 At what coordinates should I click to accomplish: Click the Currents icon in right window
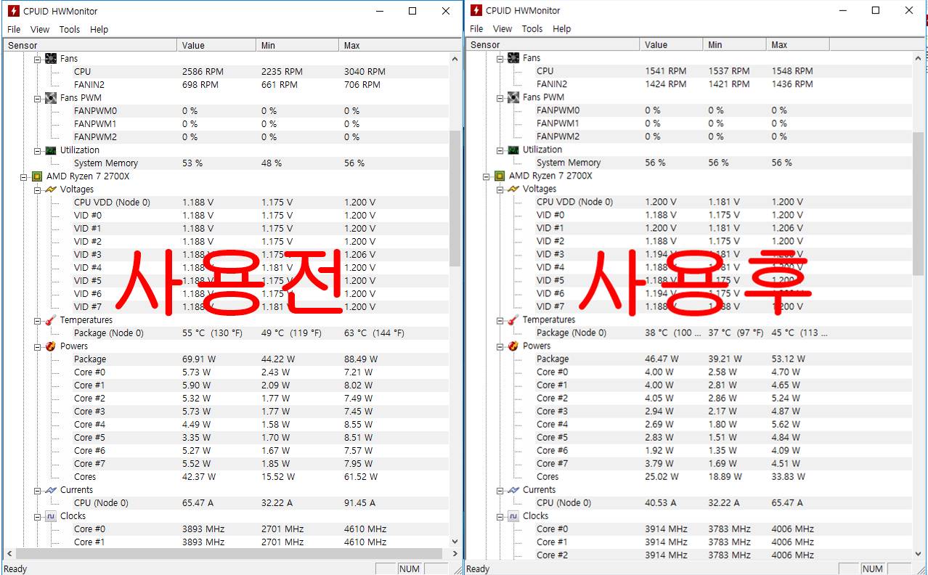point(513,489)
